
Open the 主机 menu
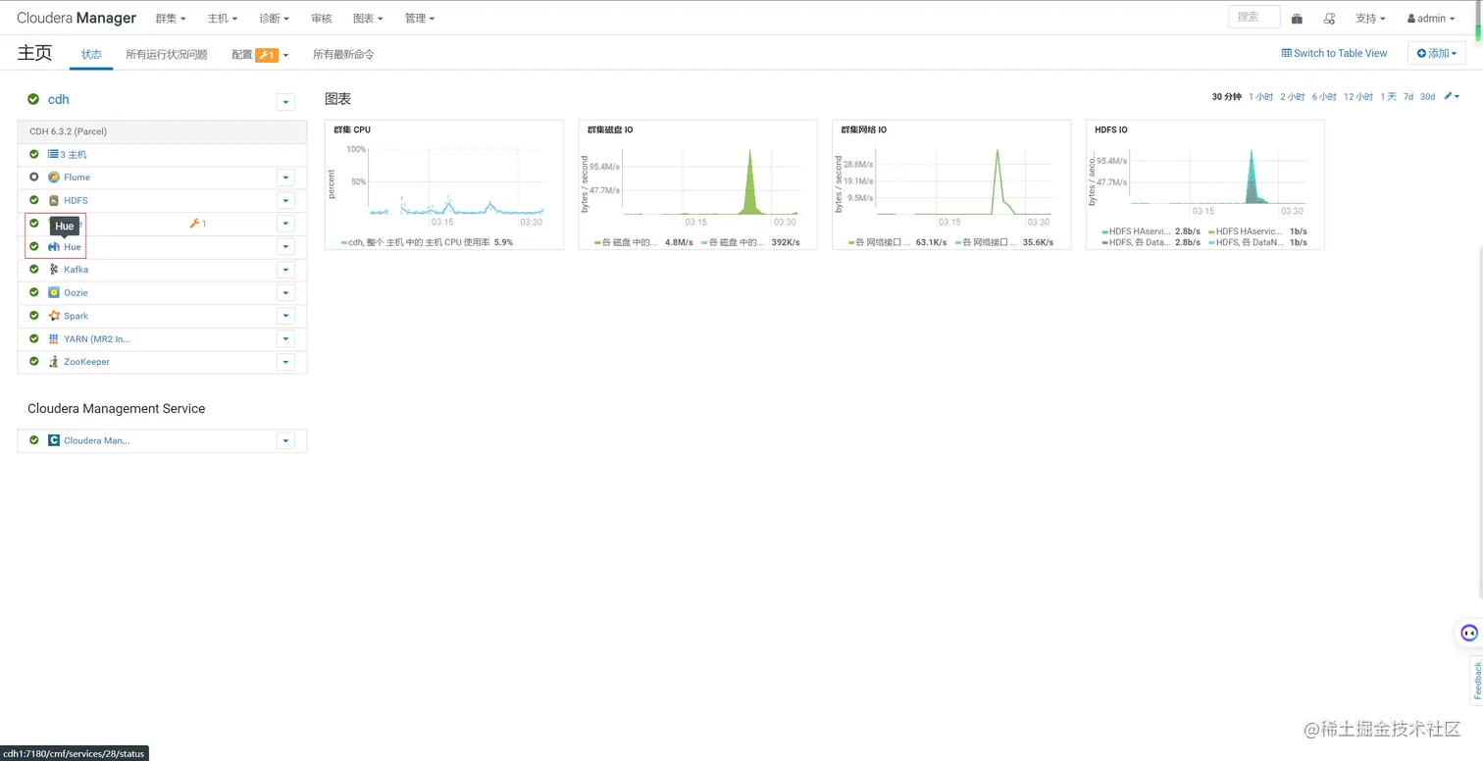click(223, 19)
